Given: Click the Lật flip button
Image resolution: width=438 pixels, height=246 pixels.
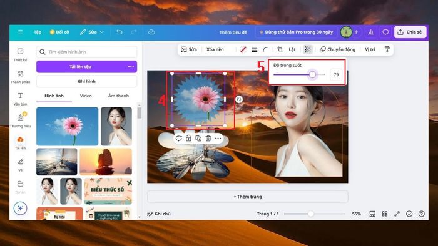Looking at the screenshot, I should pyautogui.click(x=292, y=49).
